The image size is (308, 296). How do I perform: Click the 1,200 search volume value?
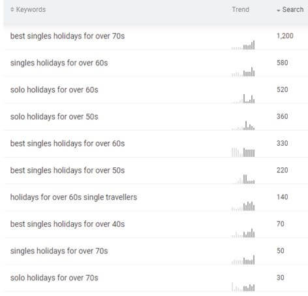pos(285,36)
